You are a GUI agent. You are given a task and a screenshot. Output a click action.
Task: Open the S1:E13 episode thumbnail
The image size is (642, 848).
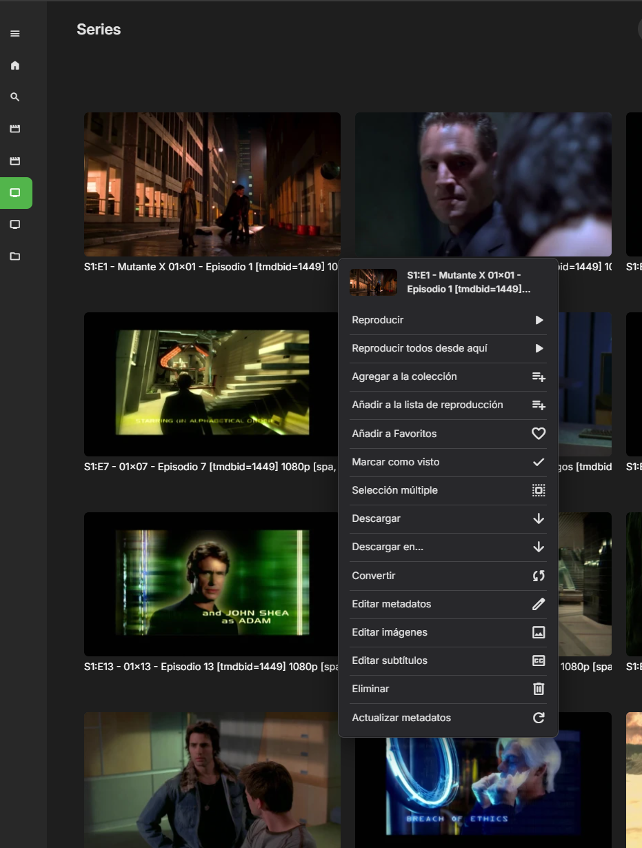(x=212, y=583)
